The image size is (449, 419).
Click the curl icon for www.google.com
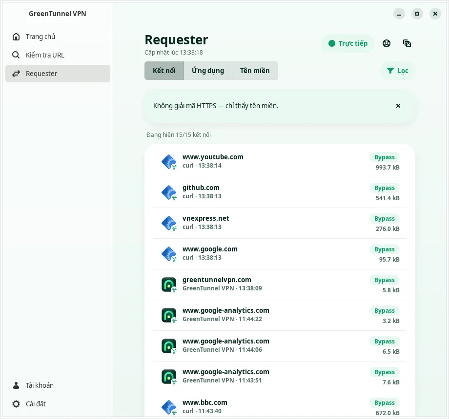click(169, 254)
